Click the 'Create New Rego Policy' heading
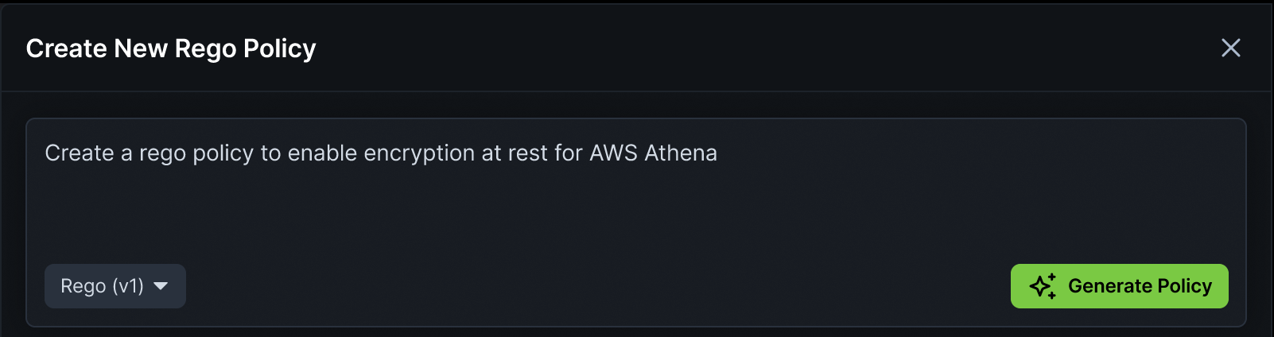 pos(171,48)
